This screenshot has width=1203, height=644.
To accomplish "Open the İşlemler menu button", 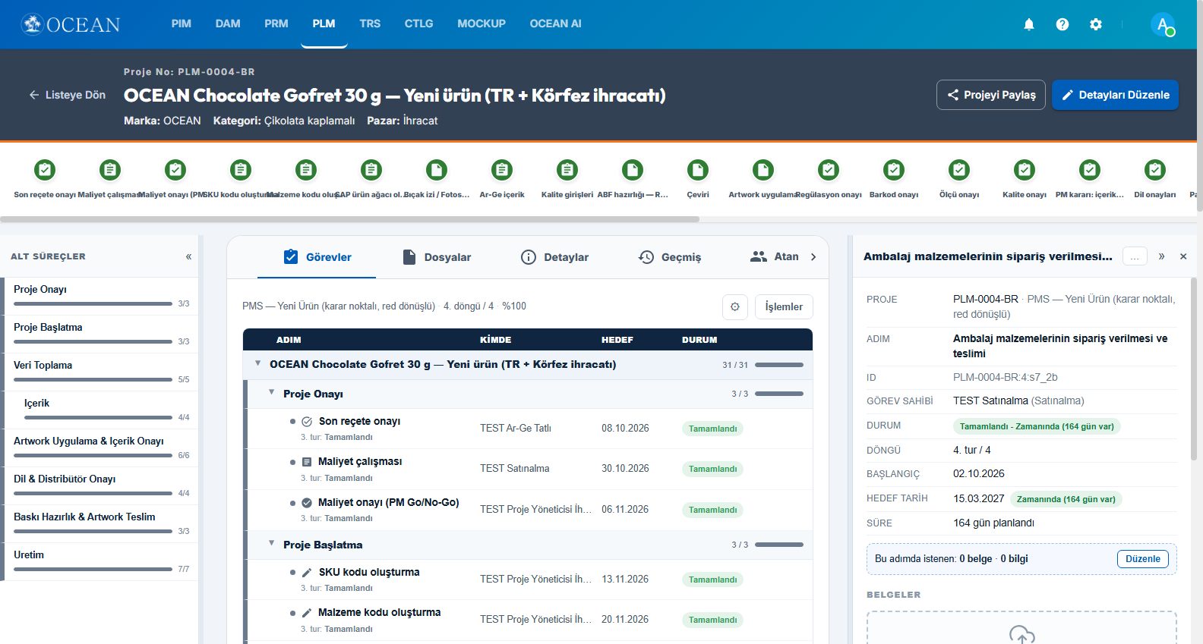I will 784,306.
